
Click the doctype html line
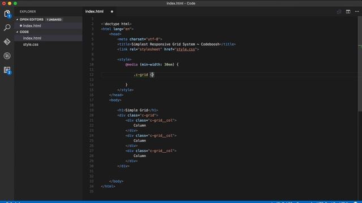[x=116, y=24]
